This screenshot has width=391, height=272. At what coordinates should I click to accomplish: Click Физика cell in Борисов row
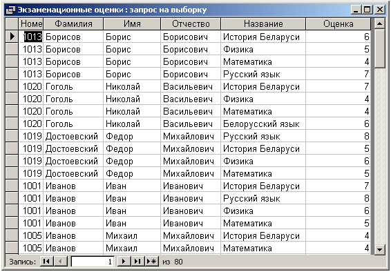coord(263,49)
